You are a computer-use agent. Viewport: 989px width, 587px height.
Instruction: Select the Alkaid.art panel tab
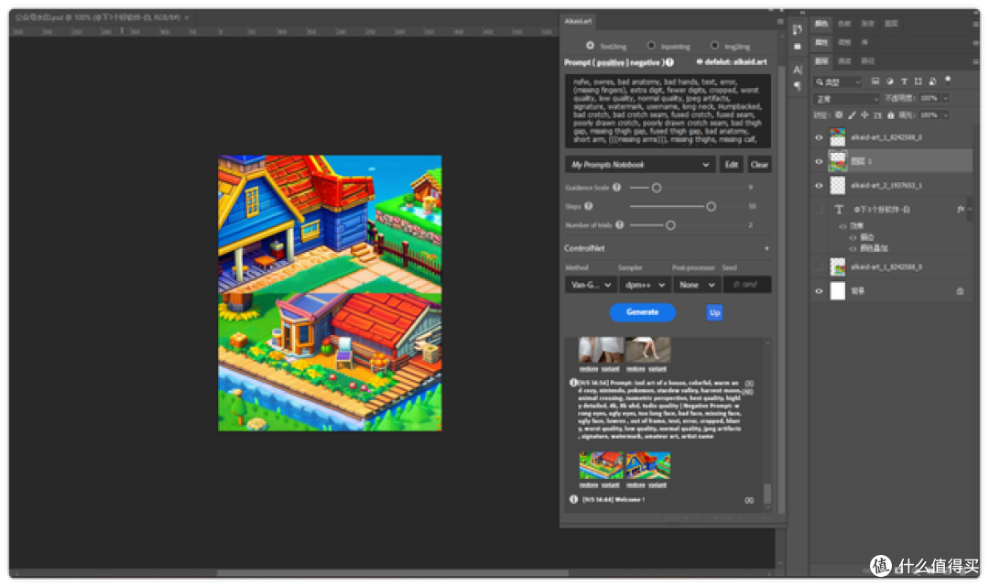(578, 21)
